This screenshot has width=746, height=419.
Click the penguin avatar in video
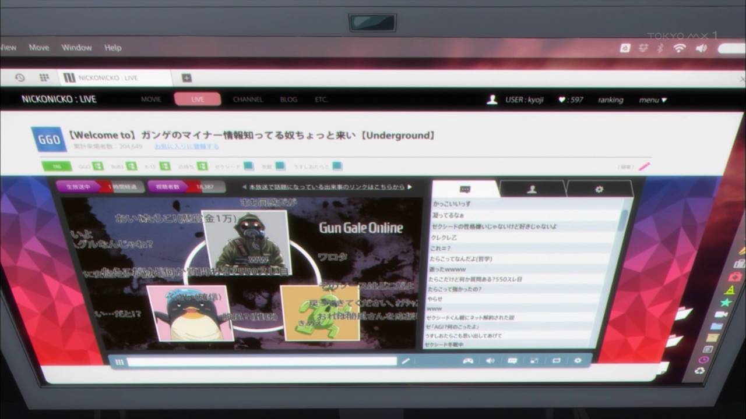(x=190, y=313)
